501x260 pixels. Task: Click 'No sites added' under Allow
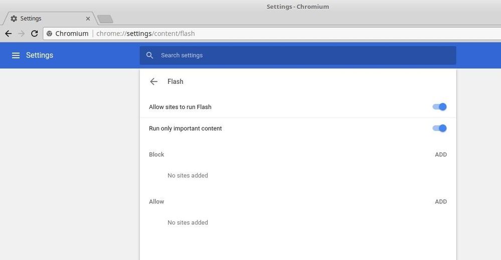point(188,222)
